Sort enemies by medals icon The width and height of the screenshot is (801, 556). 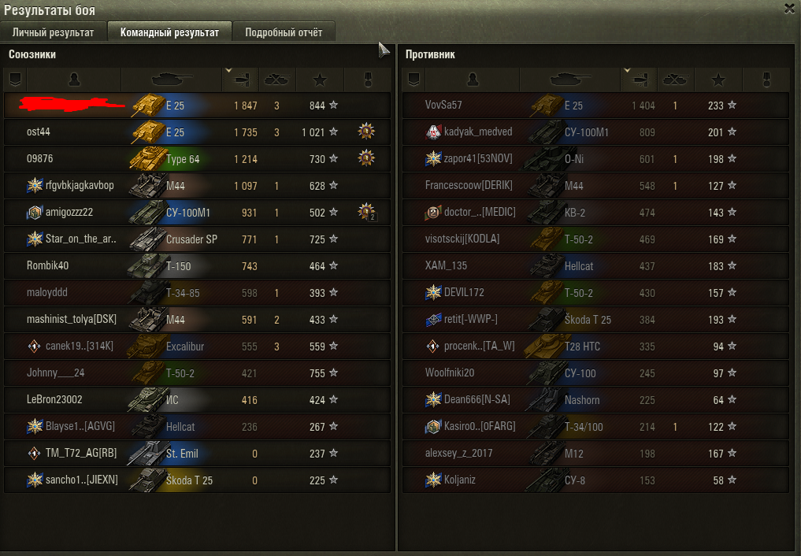tap(766, 80)
